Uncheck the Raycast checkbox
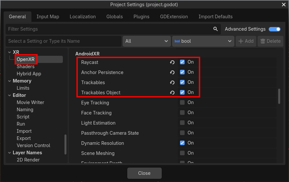 click(x=182, y=62)
